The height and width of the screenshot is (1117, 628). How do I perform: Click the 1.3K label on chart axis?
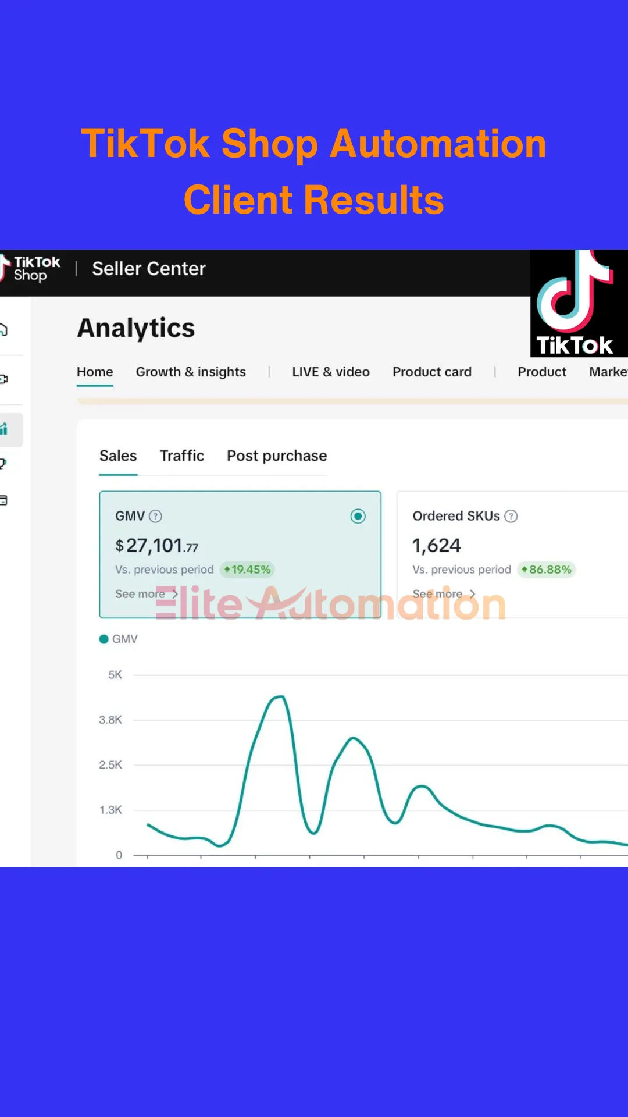pos(110,810)
